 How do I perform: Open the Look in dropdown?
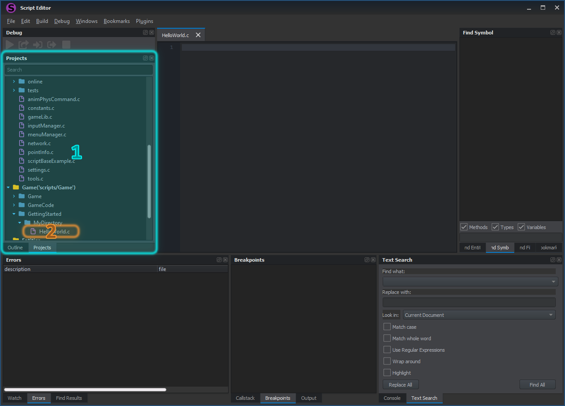[x=550, y=315]
